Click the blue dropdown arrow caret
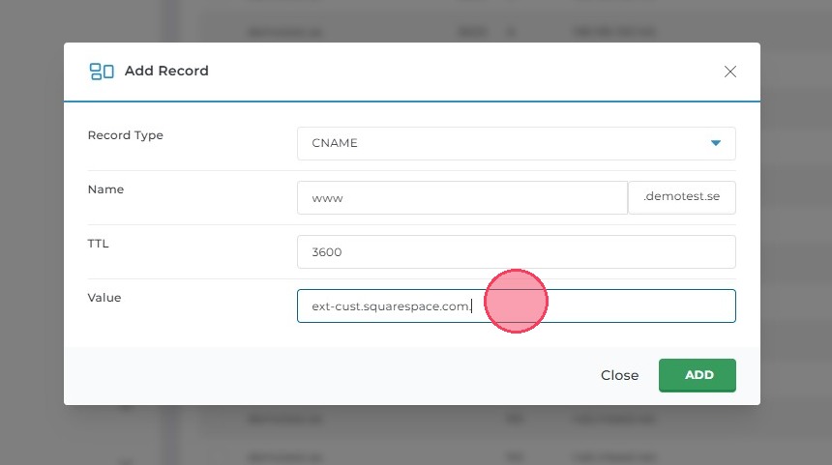This screenshot has height=465, width=832. click(716, 143)
